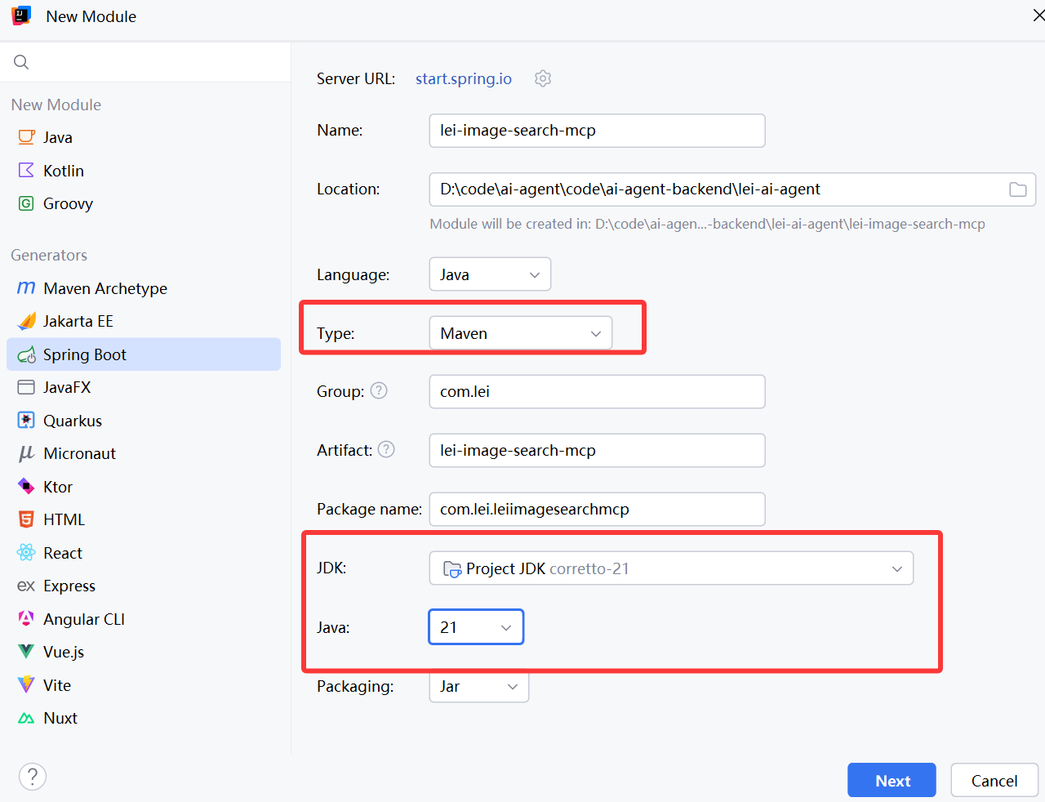Open the help button at bottom left

33,777
